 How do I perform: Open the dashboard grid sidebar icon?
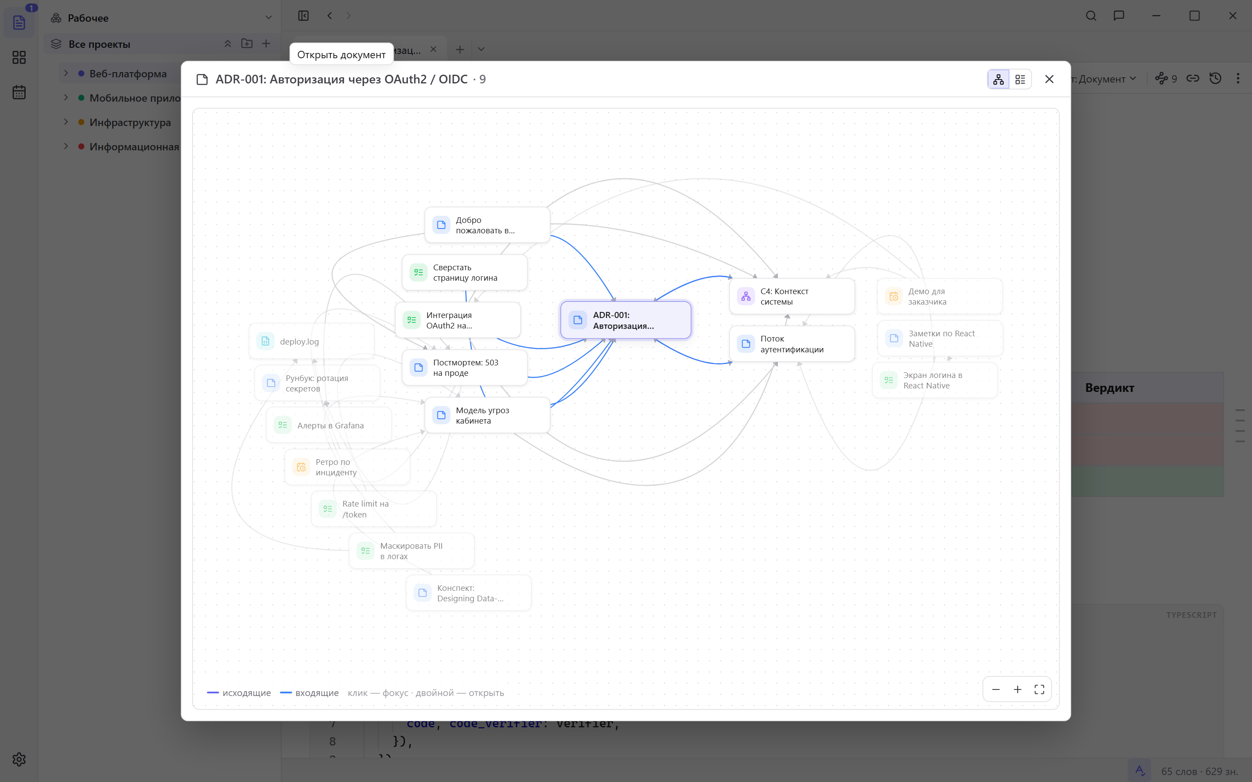point(19,57)
